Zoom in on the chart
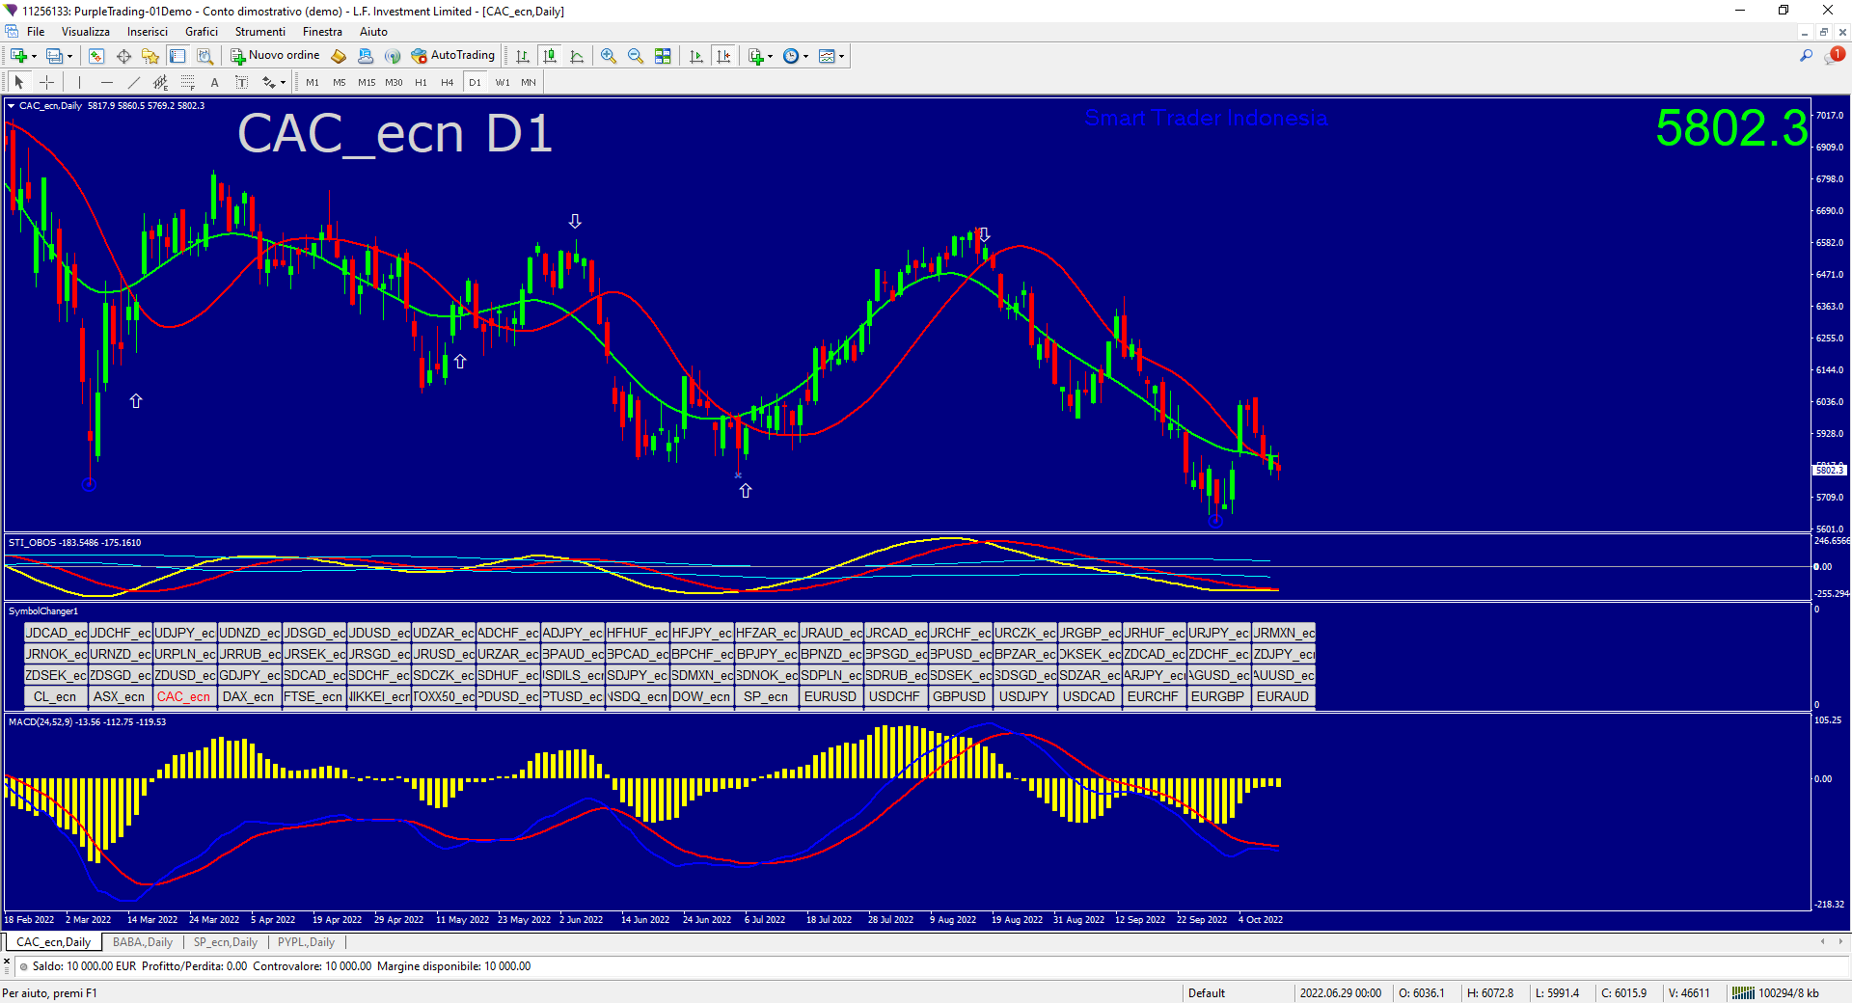 pyautogui.click(x=609, y=56)
